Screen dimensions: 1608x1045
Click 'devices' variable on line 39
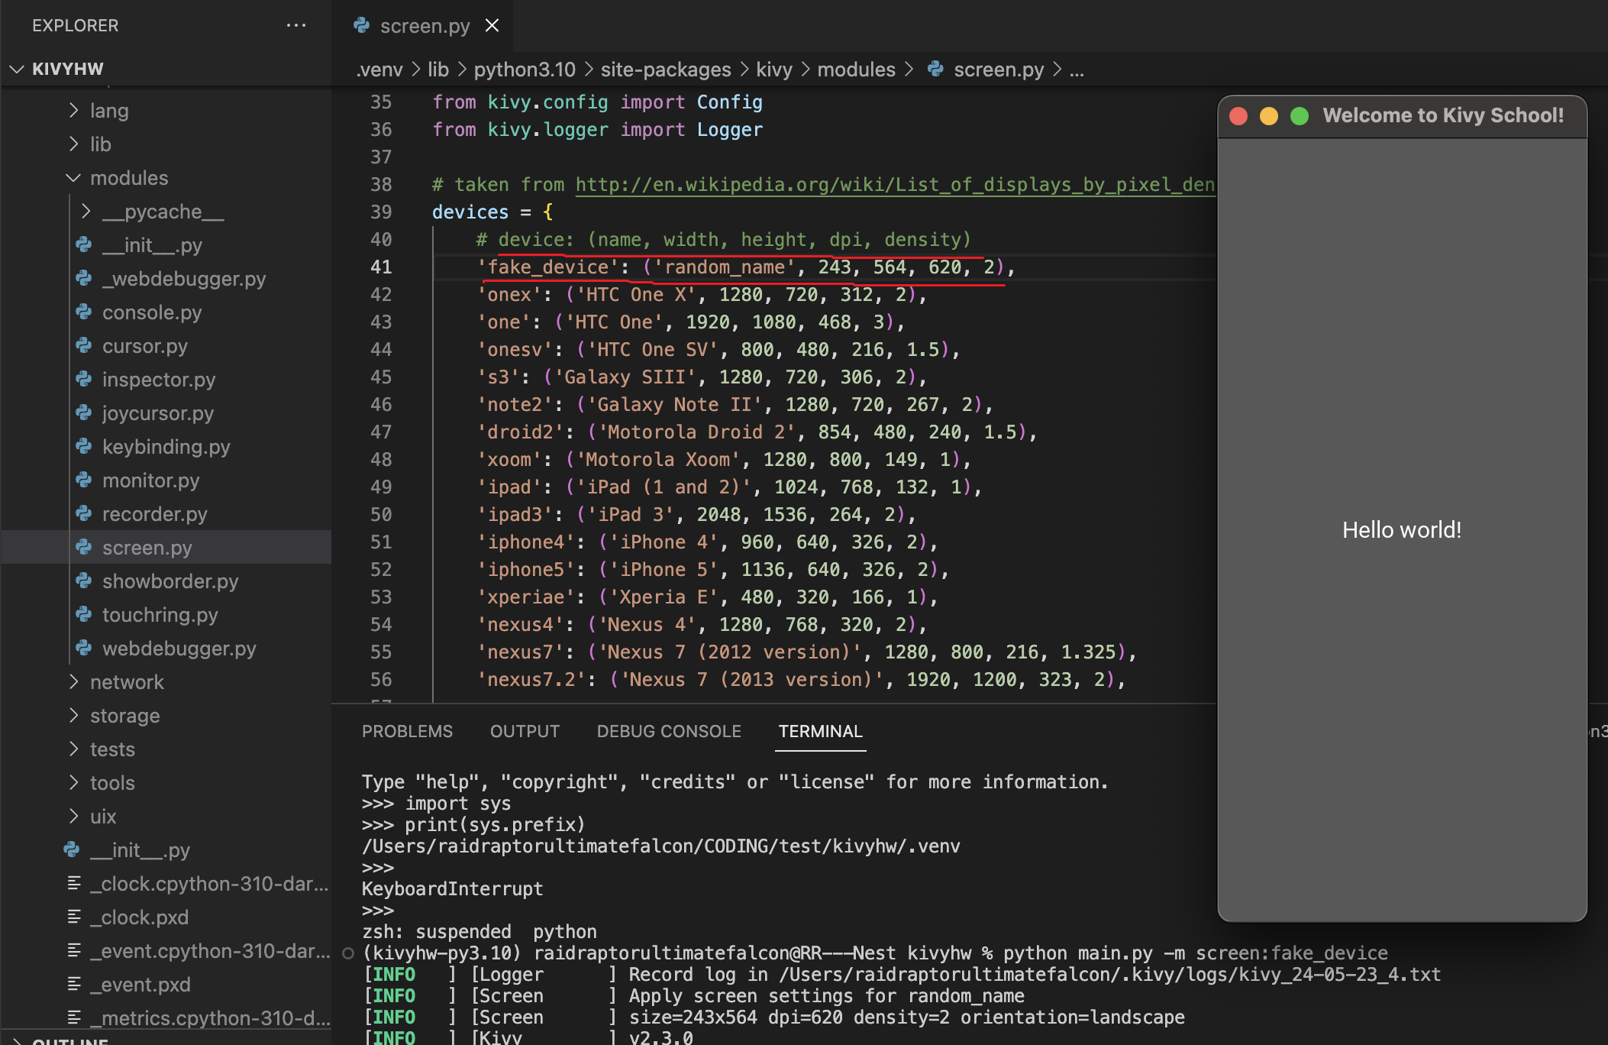coord(470,212)
